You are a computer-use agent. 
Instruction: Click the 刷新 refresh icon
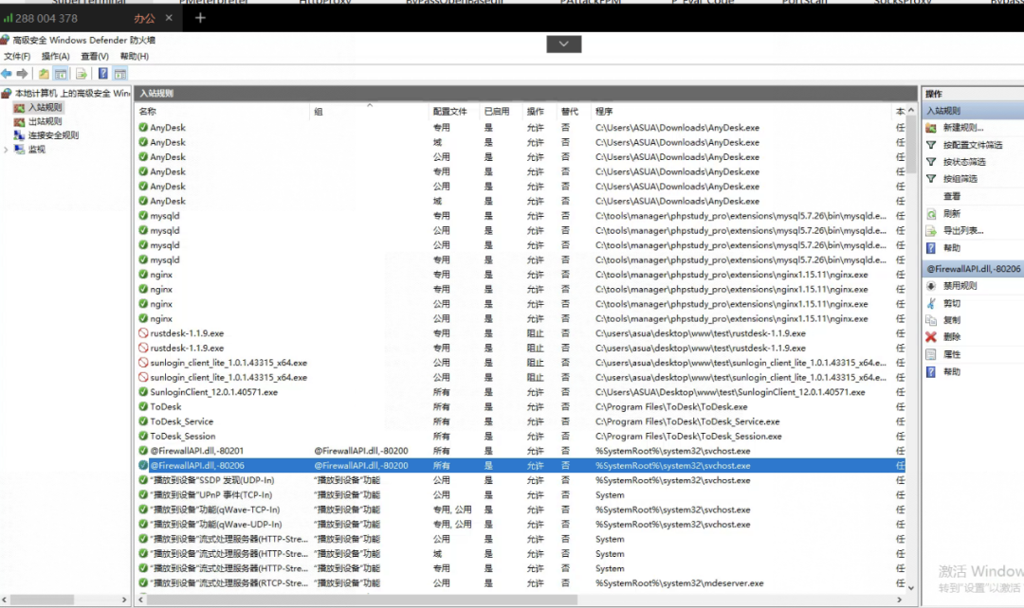point(931,214)
